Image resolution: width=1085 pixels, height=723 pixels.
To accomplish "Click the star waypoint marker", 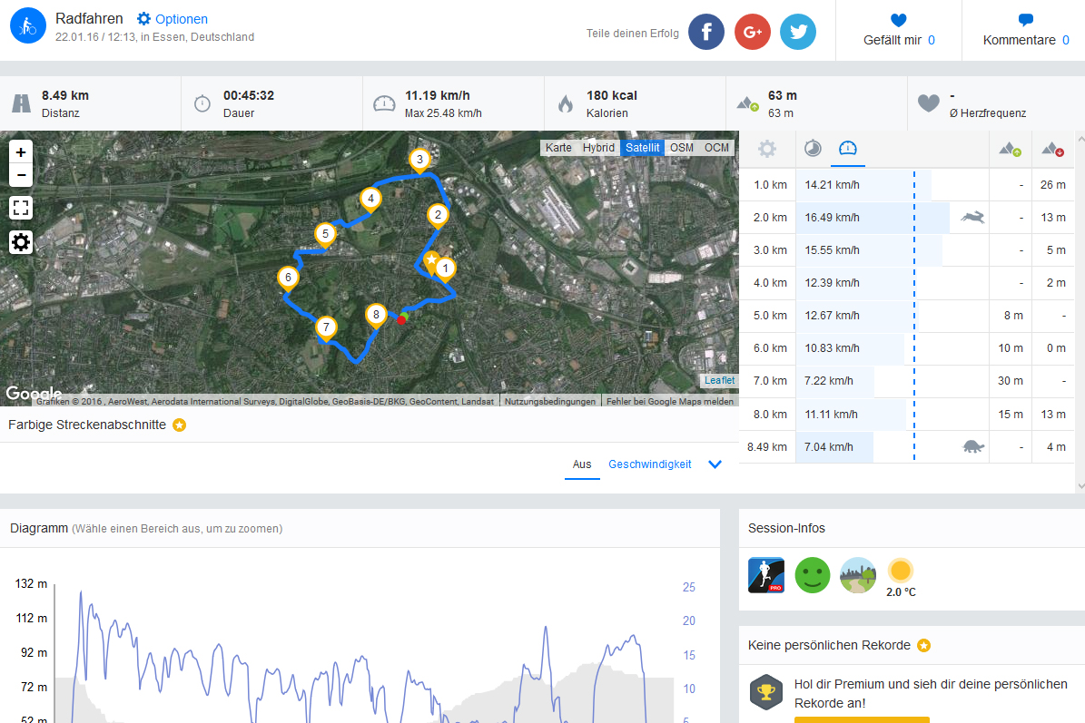I will click(431, 262).
